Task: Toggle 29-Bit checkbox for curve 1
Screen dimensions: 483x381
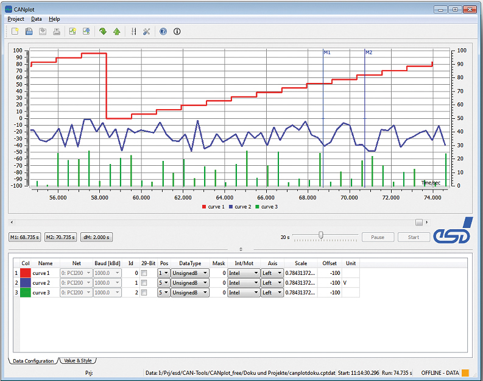Action: (x=144, y=274)
